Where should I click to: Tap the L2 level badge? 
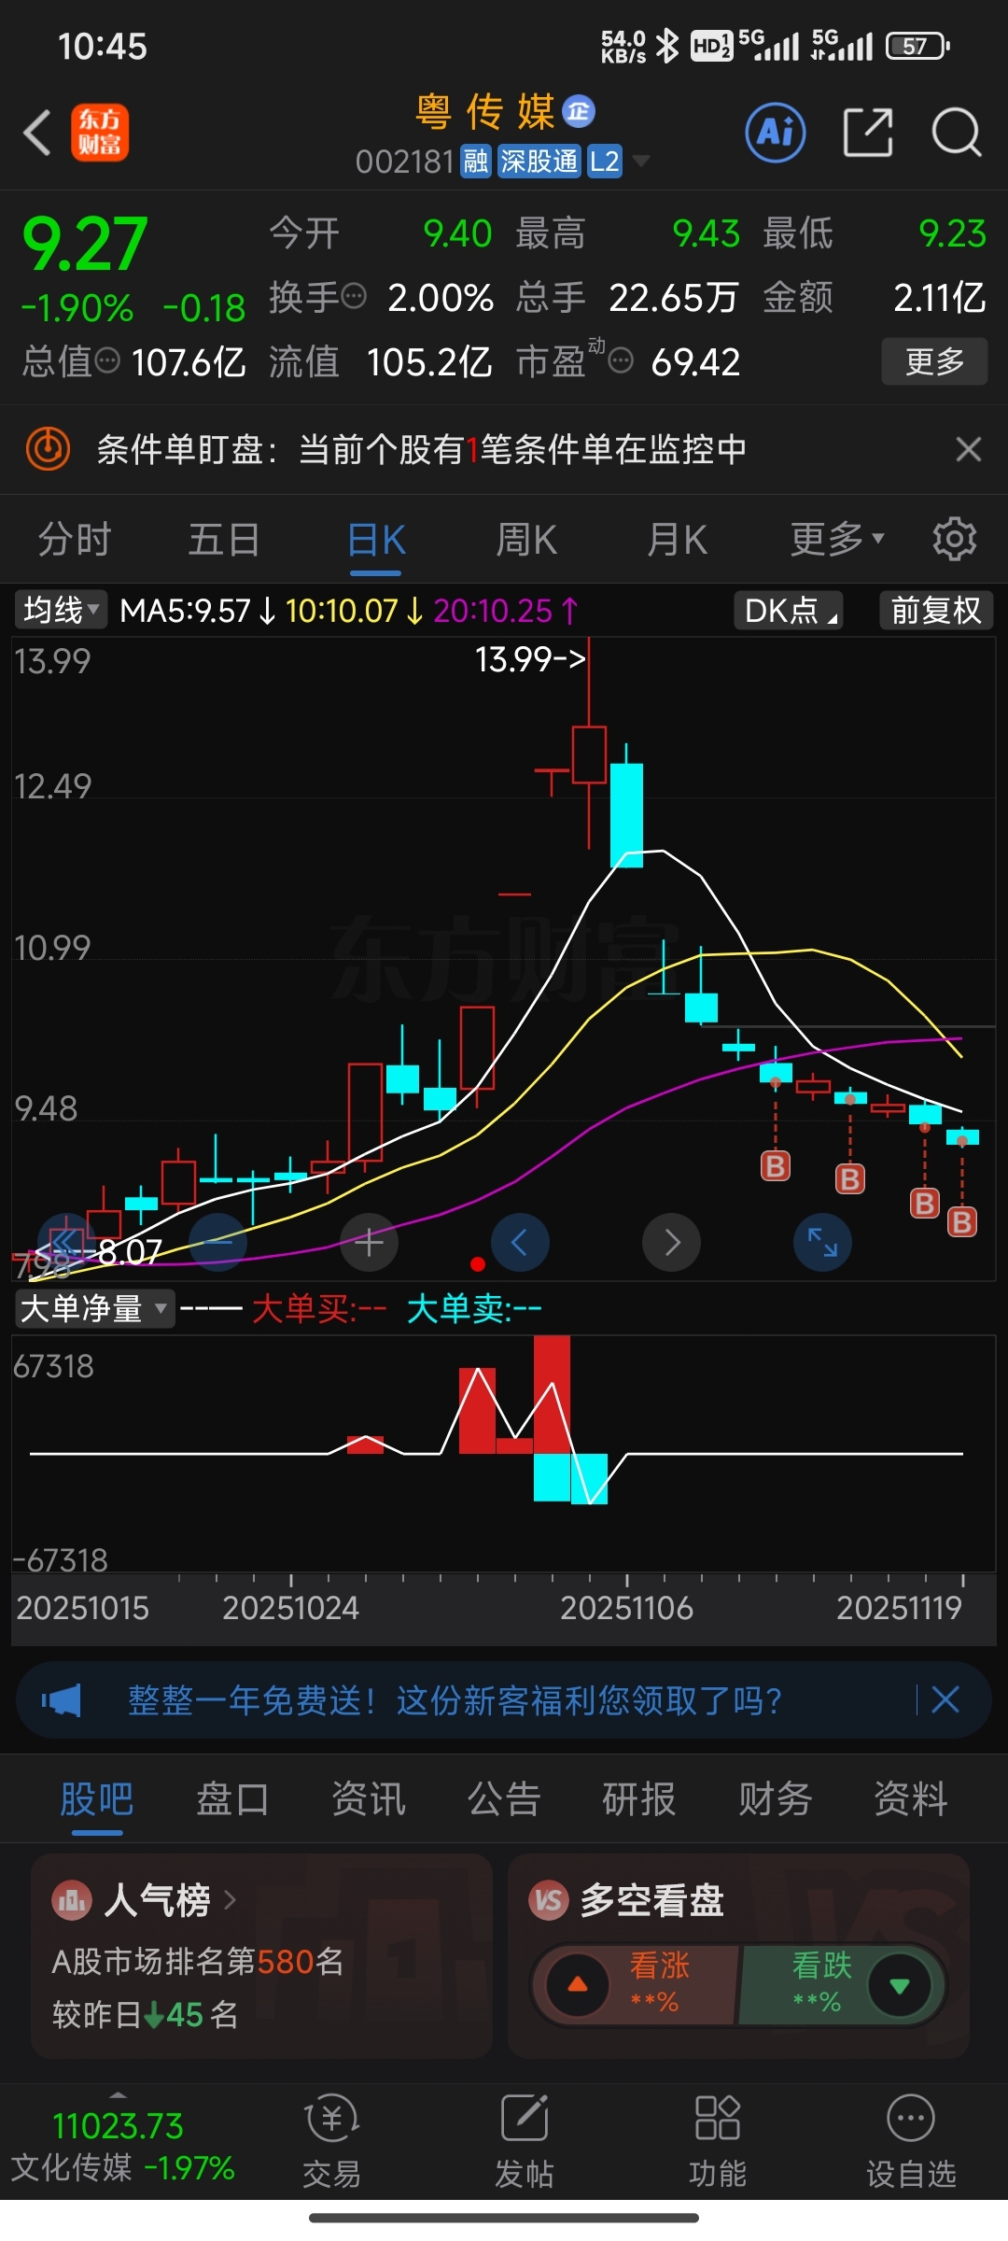(605, 162)
